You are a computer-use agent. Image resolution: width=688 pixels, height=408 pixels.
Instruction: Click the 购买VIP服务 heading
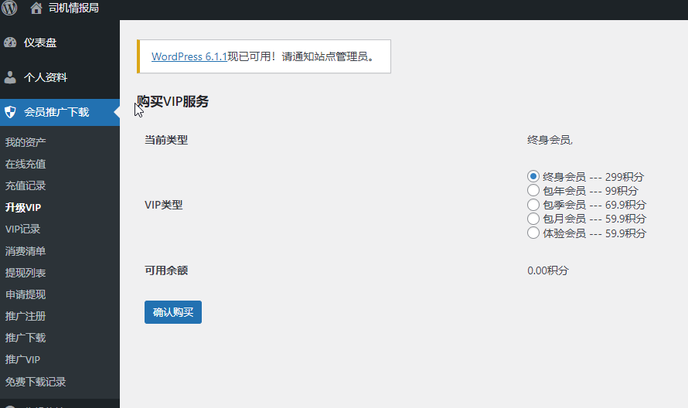click(x=172, y=101)
